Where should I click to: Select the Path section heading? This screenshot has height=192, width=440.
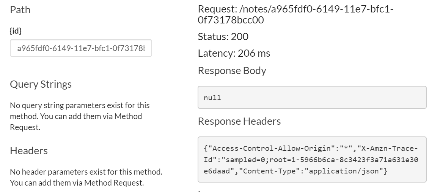[20, 10]
